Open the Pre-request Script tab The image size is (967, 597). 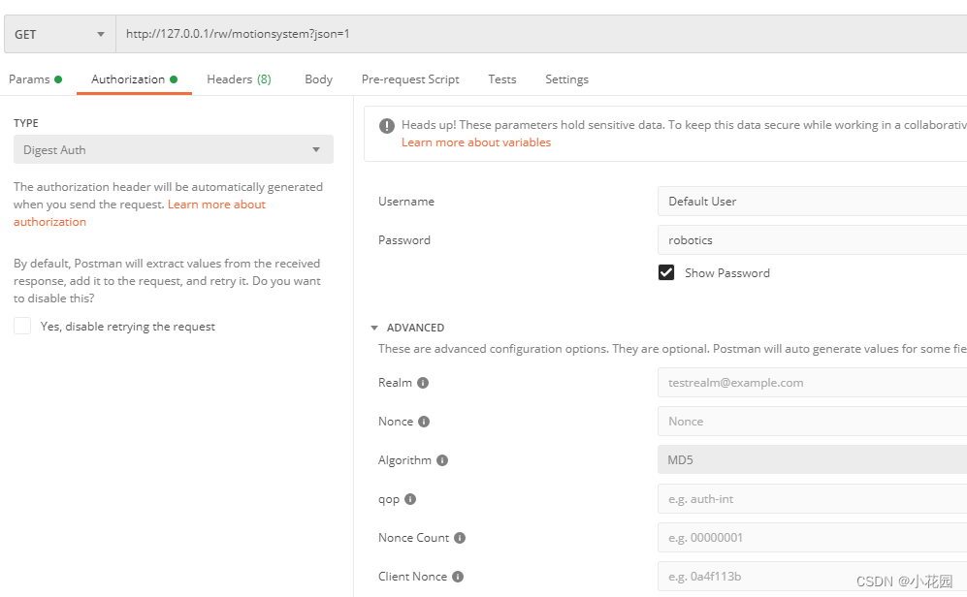(x=410, y=79)
